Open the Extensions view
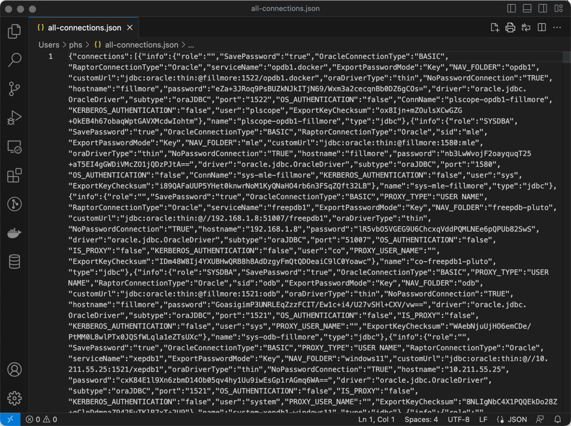The image size is (571, 426). 14,175
